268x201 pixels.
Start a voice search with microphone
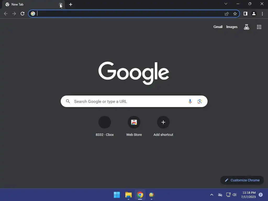point(190,101)
